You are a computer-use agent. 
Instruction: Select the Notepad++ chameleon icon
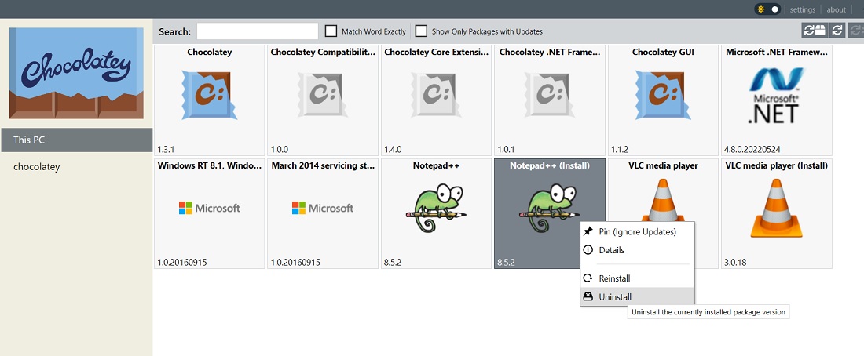point(437,208)
